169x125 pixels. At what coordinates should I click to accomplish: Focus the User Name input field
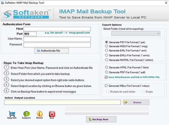[x=57, y=39]
